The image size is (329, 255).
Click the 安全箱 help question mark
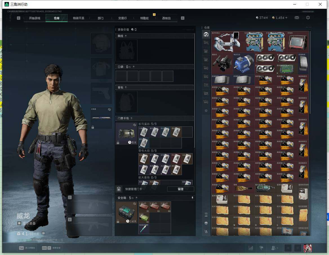(x=136, y=198)
